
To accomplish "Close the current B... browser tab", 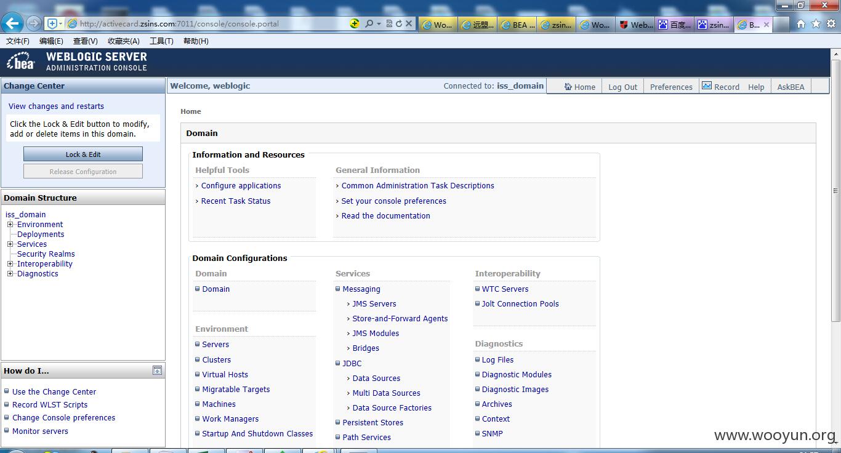I will pos(767,25).
